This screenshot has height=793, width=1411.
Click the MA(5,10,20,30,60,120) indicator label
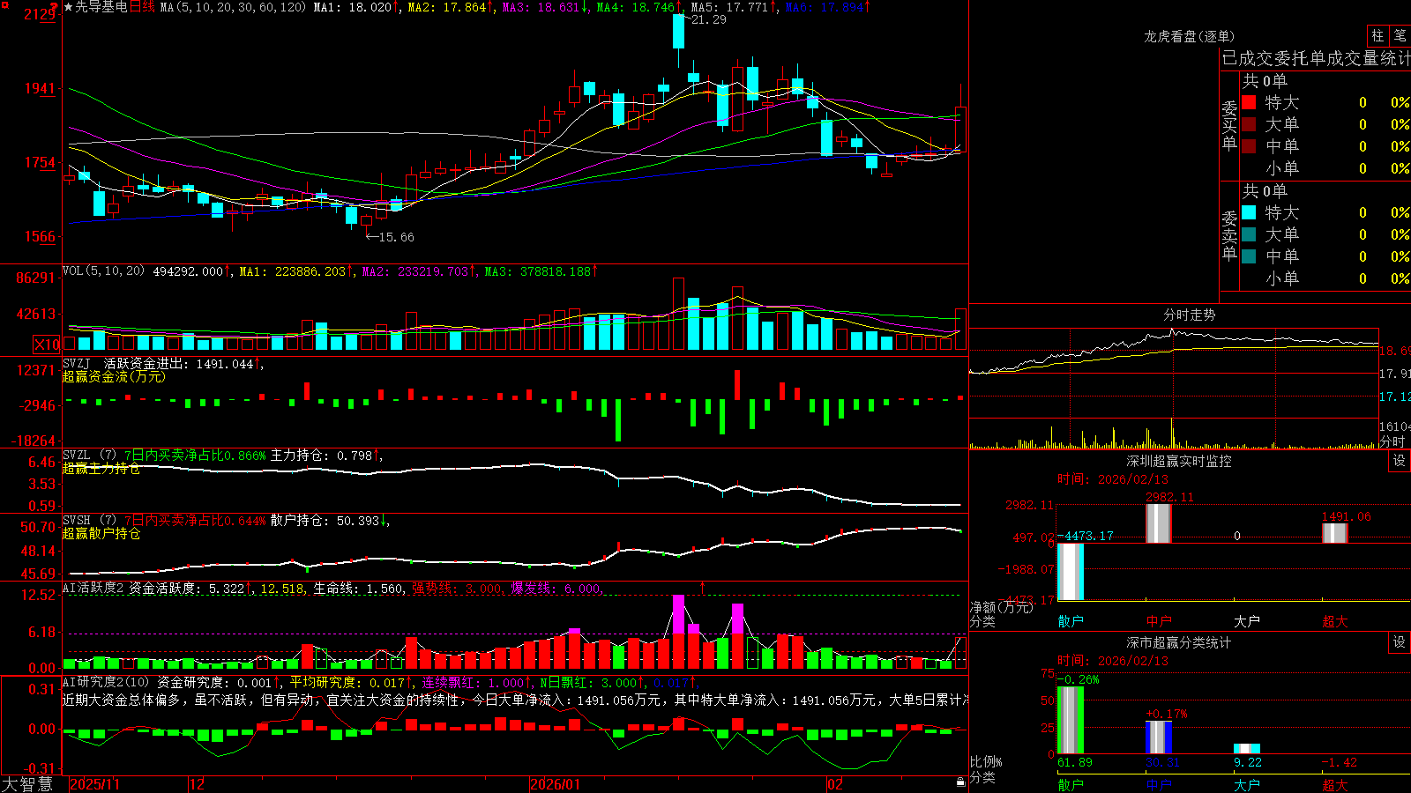(233, 7)
